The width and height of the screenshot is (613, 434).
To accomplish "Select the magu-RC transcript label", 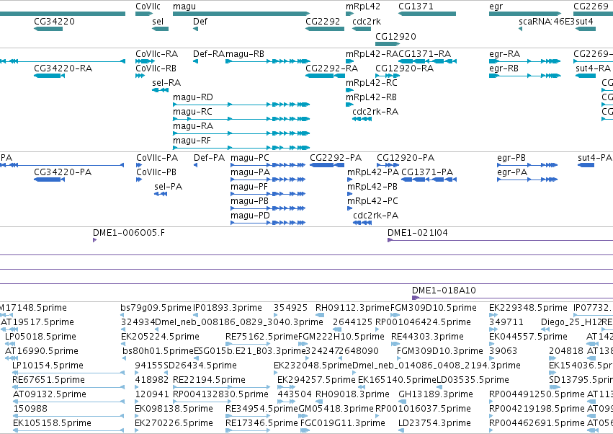I will (x=192, y=112).
